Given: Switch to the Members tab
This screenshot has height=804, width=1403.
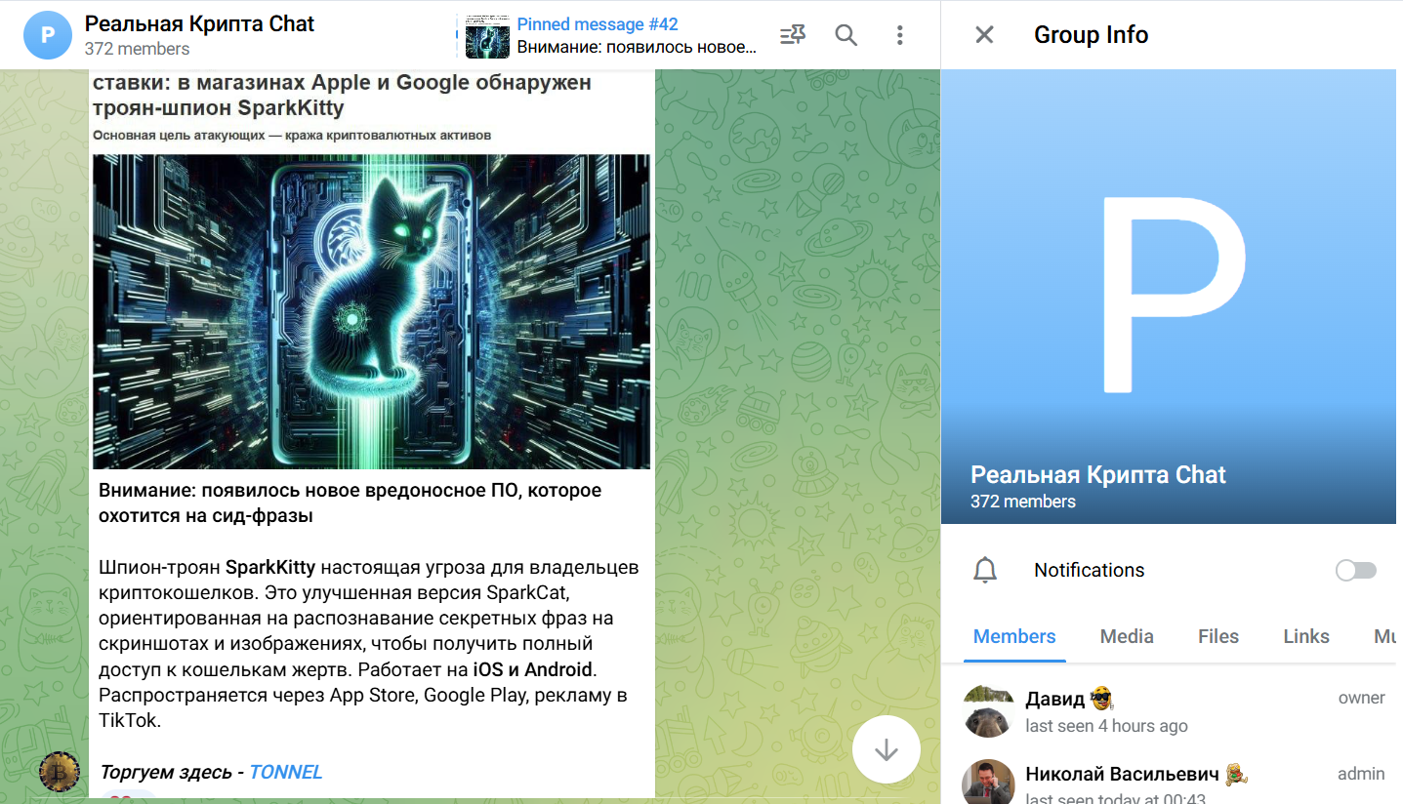Looking at the screenshot, I should (x=1014, y=636).
